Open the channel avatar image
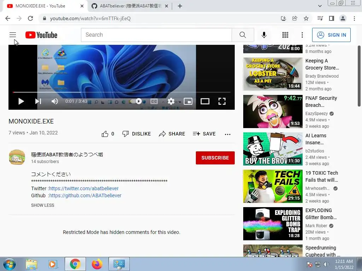This screenshot has height=271, width=362. coord(17,157)
